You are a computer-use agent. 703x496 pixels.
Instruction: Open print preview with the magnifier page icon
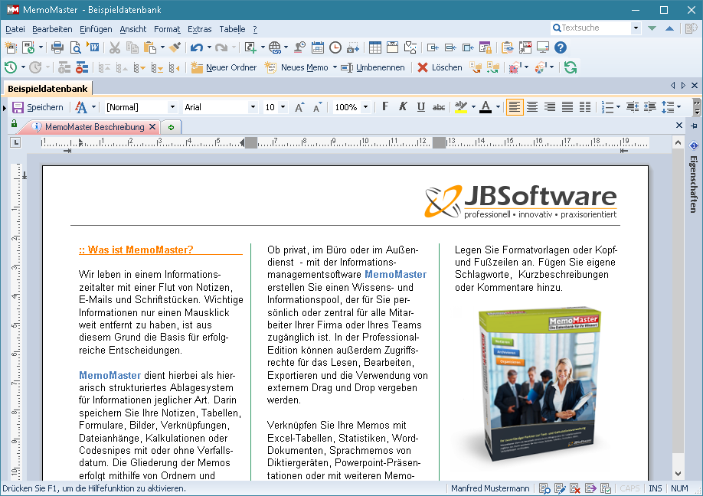[75, 47]
